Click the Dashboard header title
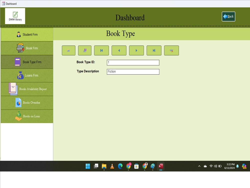 130,18
